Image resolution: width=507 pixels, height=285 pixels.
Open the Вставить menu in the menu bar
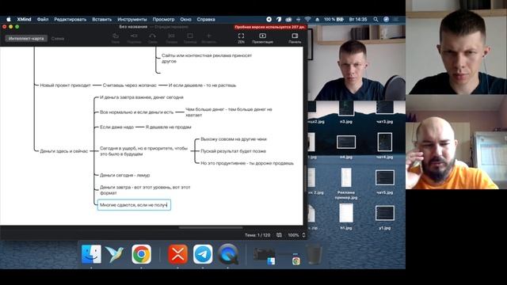point(102,19)
